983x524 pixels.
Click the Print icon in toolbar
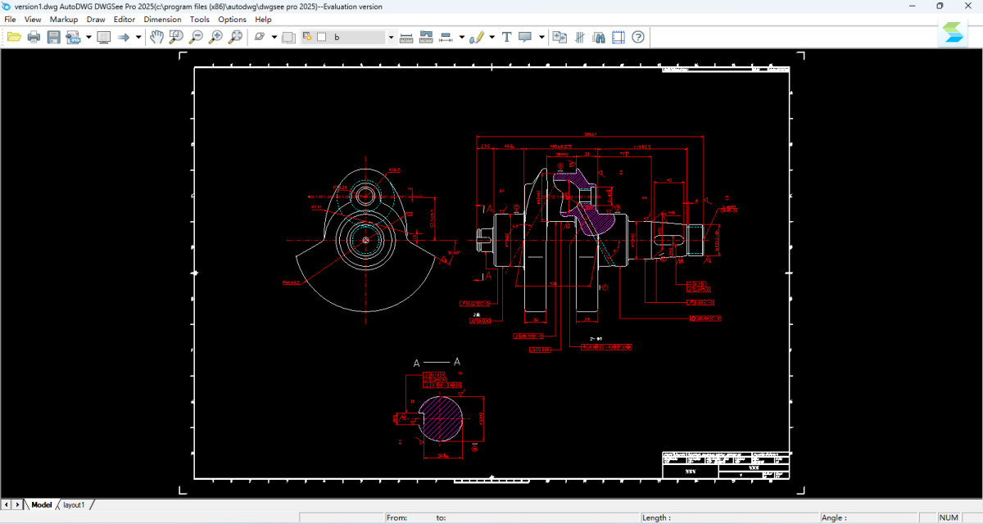tap(34, 37)
